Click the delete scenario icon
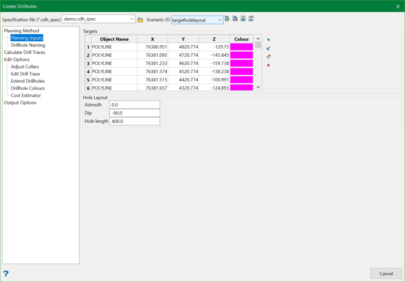This screenshot has height=282, width=405. pyautogui.click(x=236, y=19)
